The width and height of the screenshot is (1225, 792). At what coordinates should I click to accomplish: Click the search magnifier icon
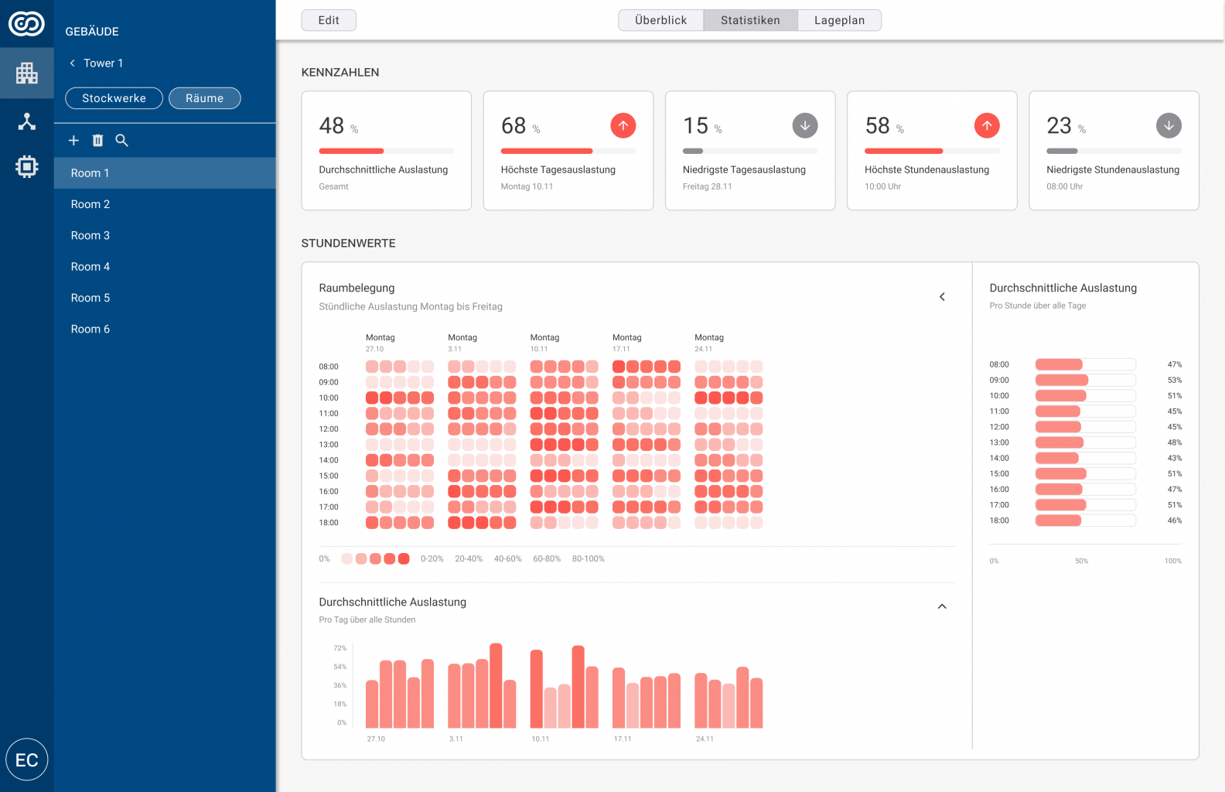pyautogui.click(x=121, y=141)
